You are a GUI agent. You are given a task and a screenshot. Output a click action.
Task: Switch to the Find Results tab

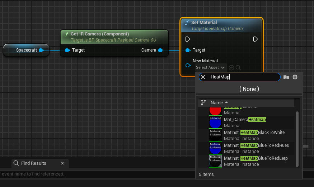33,163
